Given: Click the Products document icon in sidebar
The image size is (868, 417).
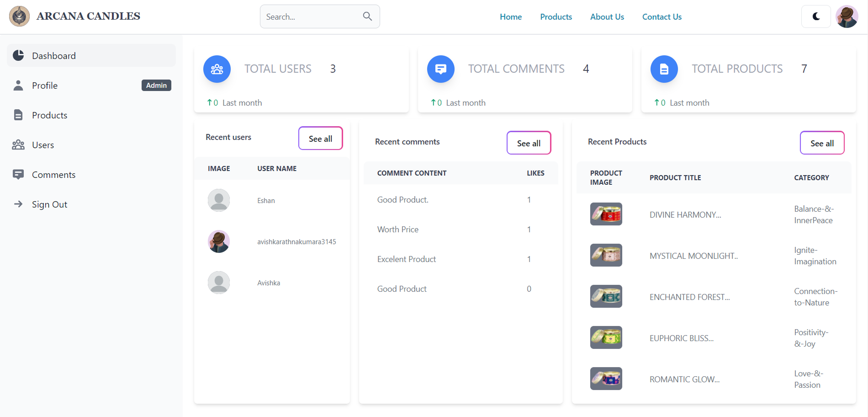Looking at the screenshot, I should pos(18,115).
